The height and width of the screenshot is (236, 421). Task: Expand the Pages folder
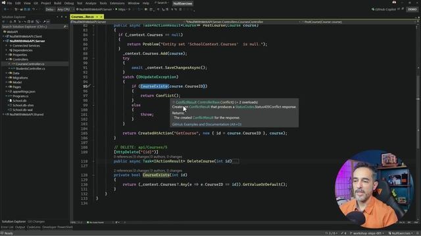(x=7, y=87)
